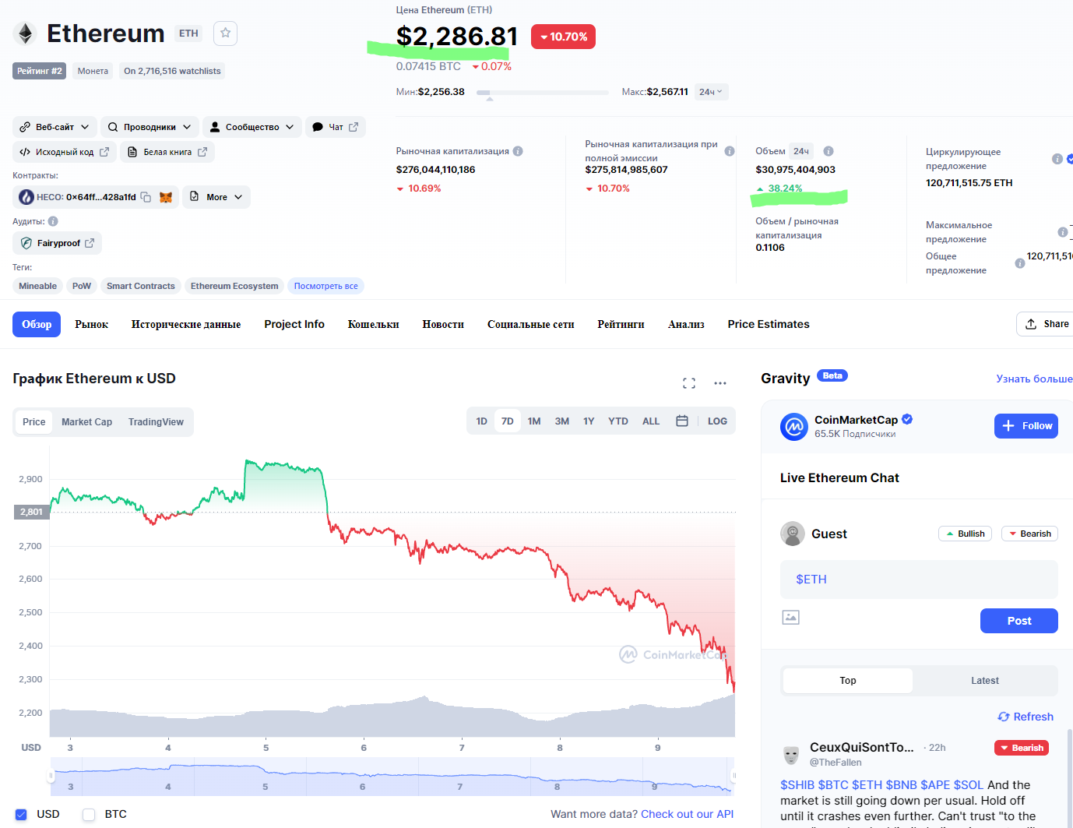Image resolution: width=1073 pixels, height=828 pixels.
Task: Switch chart view to TradingView
Action: 156,422
